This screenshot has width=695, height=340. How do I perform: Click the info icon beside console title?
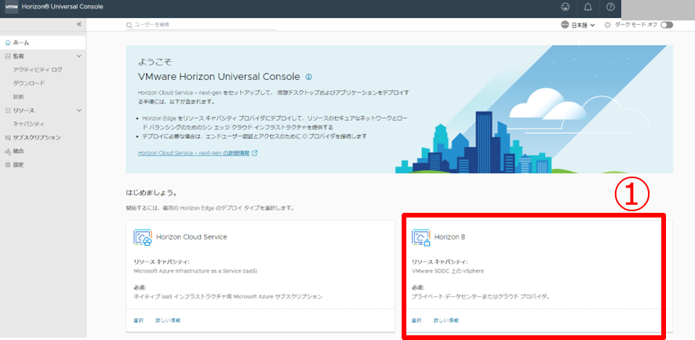tap(309, 77)
